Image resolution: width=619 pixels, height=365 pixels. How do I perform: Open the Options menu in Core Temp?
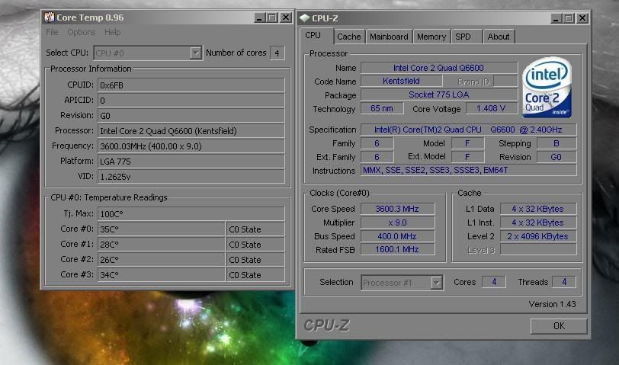click(x=81, y=32)
